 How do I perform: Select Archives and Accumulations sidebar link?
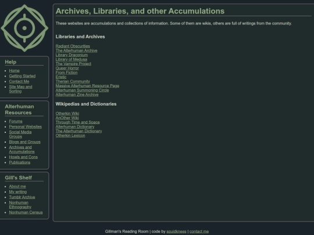tap(22, 150)
